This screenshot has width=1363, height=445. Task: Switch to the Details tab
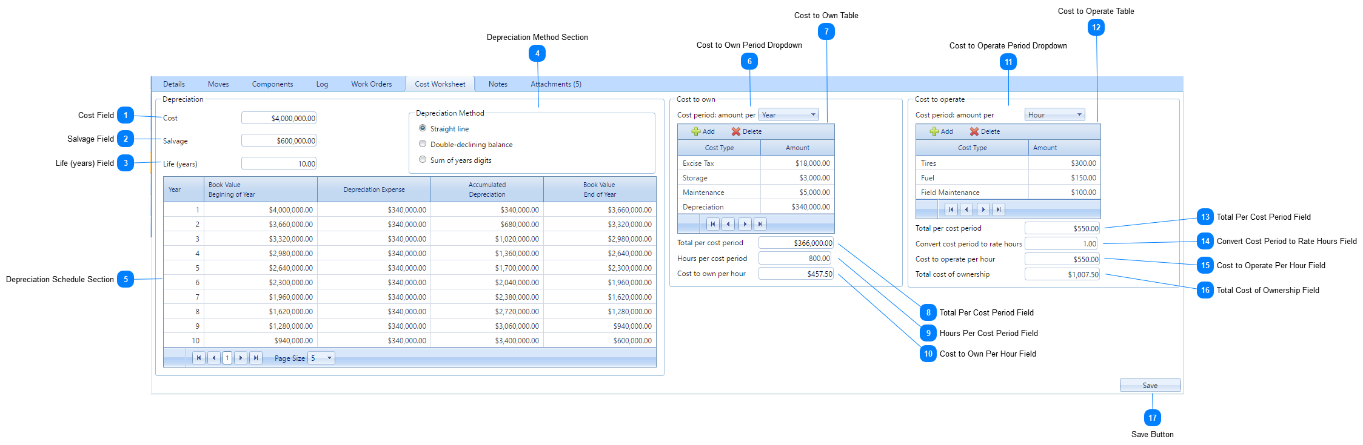coord(174,84)
